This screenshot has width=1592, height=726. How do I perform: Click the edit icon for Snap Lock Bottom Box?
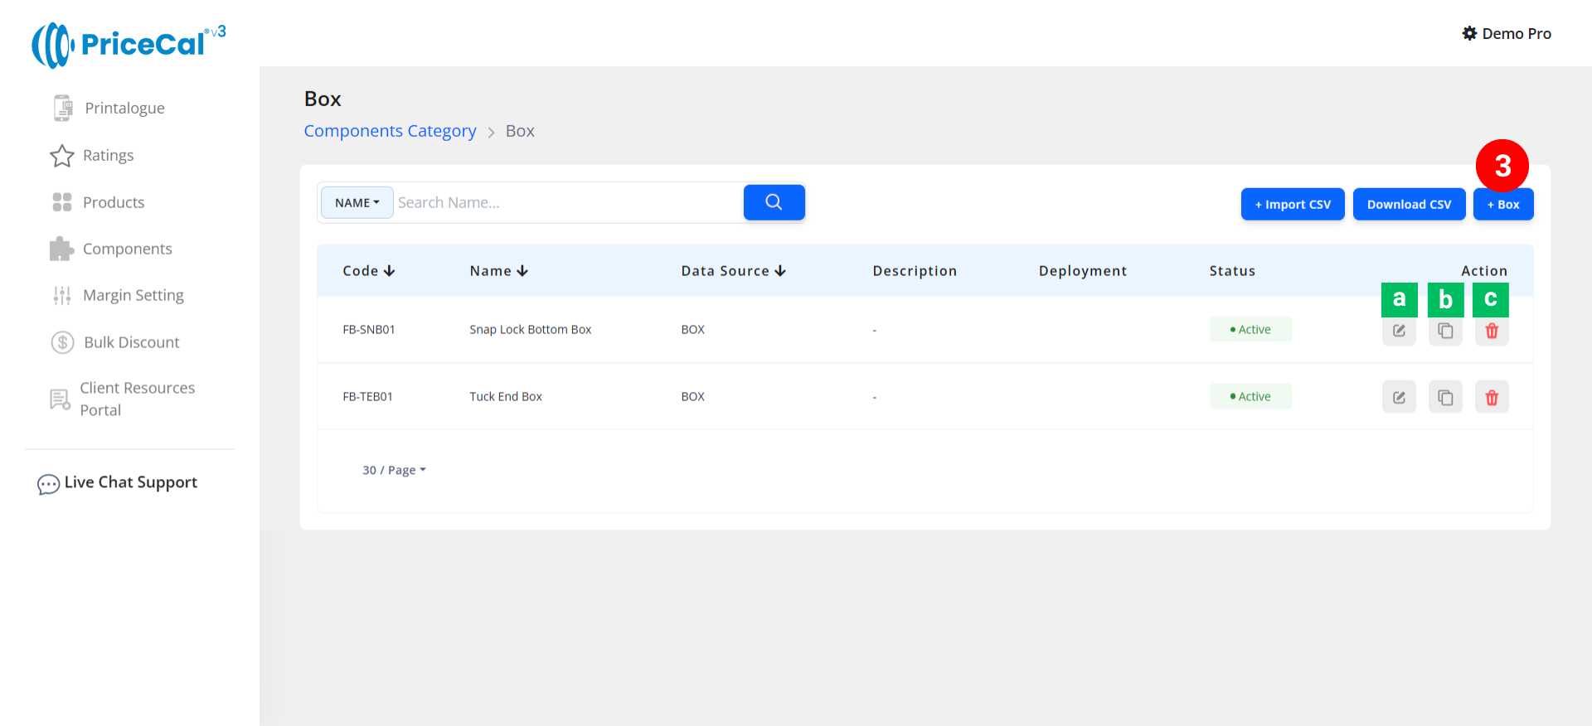[x=1399, y=331]
